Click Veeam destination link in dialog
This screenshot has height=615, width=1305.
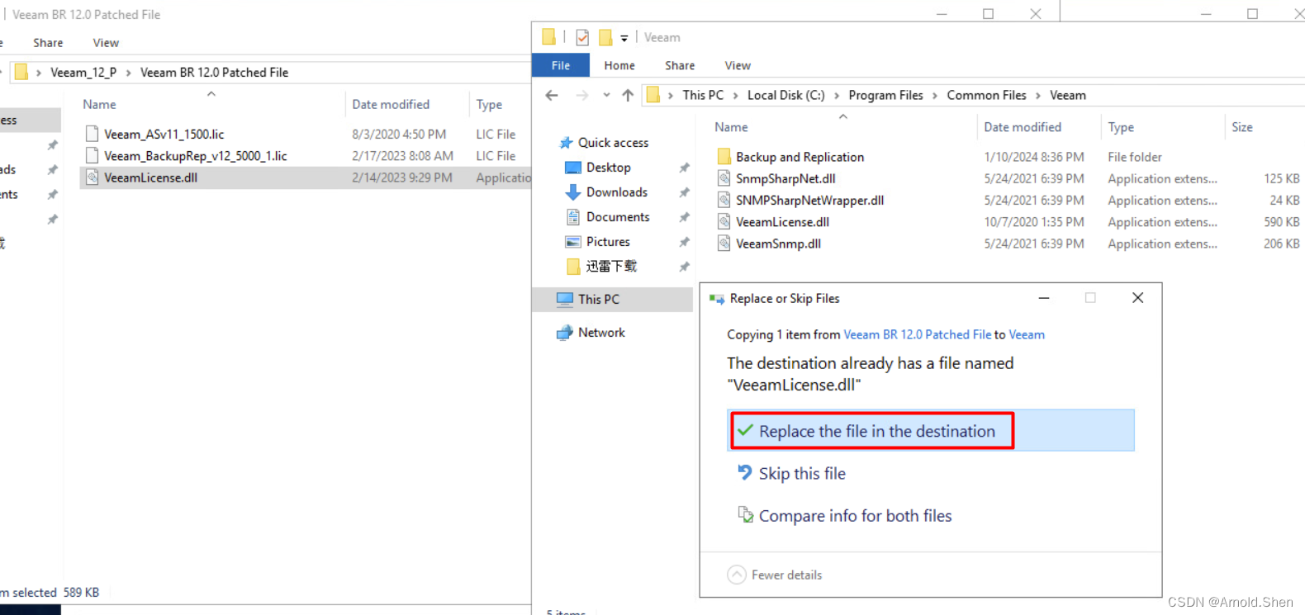click(1027, 334)
